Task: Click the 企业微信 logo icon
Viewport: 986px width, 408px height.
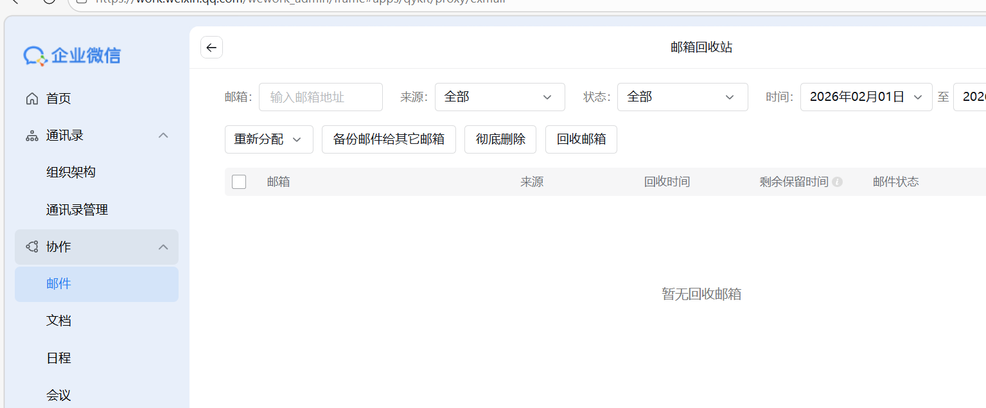Action: tap(34, 56)
